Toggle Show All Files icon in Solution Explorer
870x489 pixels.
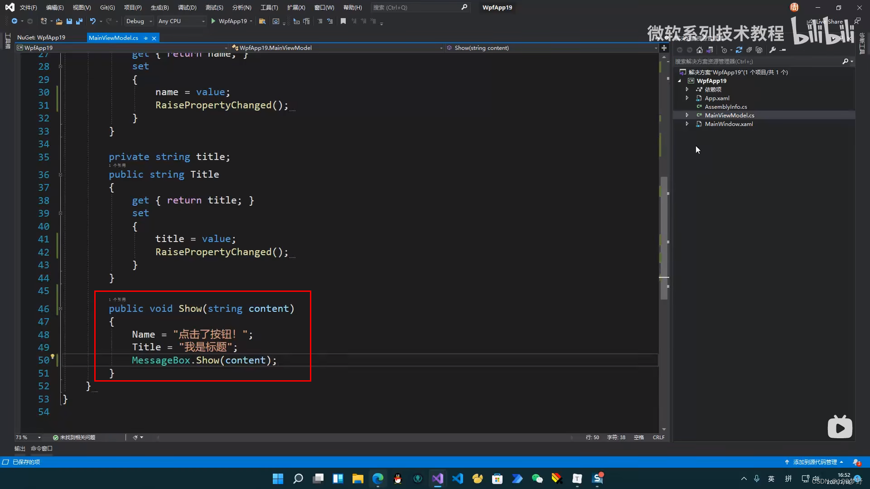(x=759, y=50)
